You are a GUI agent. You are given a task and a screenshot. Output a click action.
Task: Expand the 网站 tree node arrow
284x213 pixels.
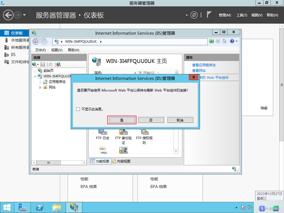(40, 87)
